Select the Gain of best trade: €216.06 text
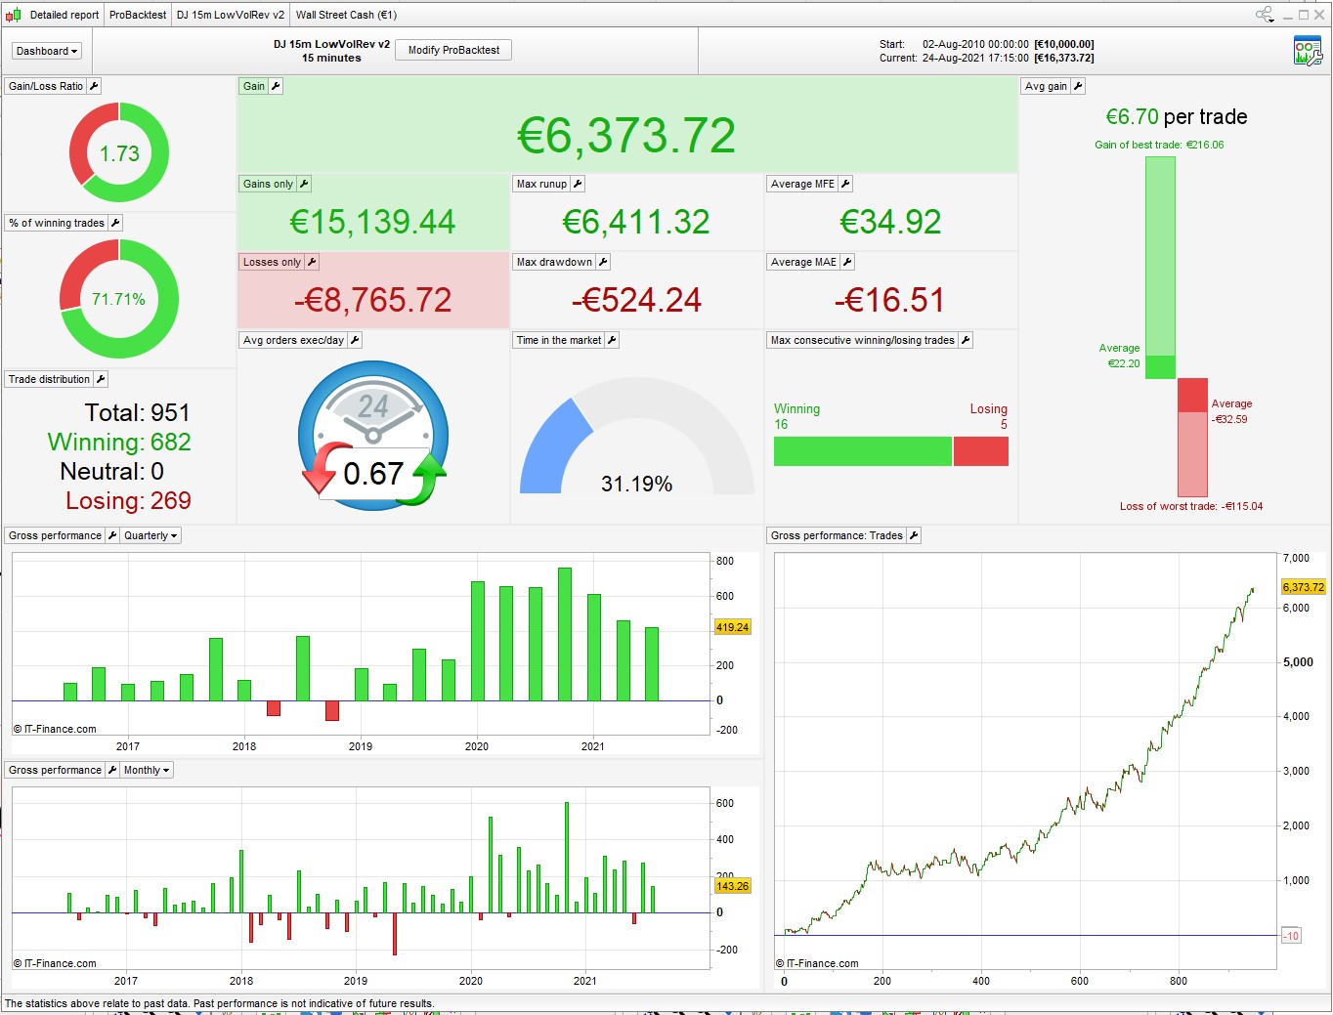The height and width of the screenshot is (1015, 1333). [1159, 145]
